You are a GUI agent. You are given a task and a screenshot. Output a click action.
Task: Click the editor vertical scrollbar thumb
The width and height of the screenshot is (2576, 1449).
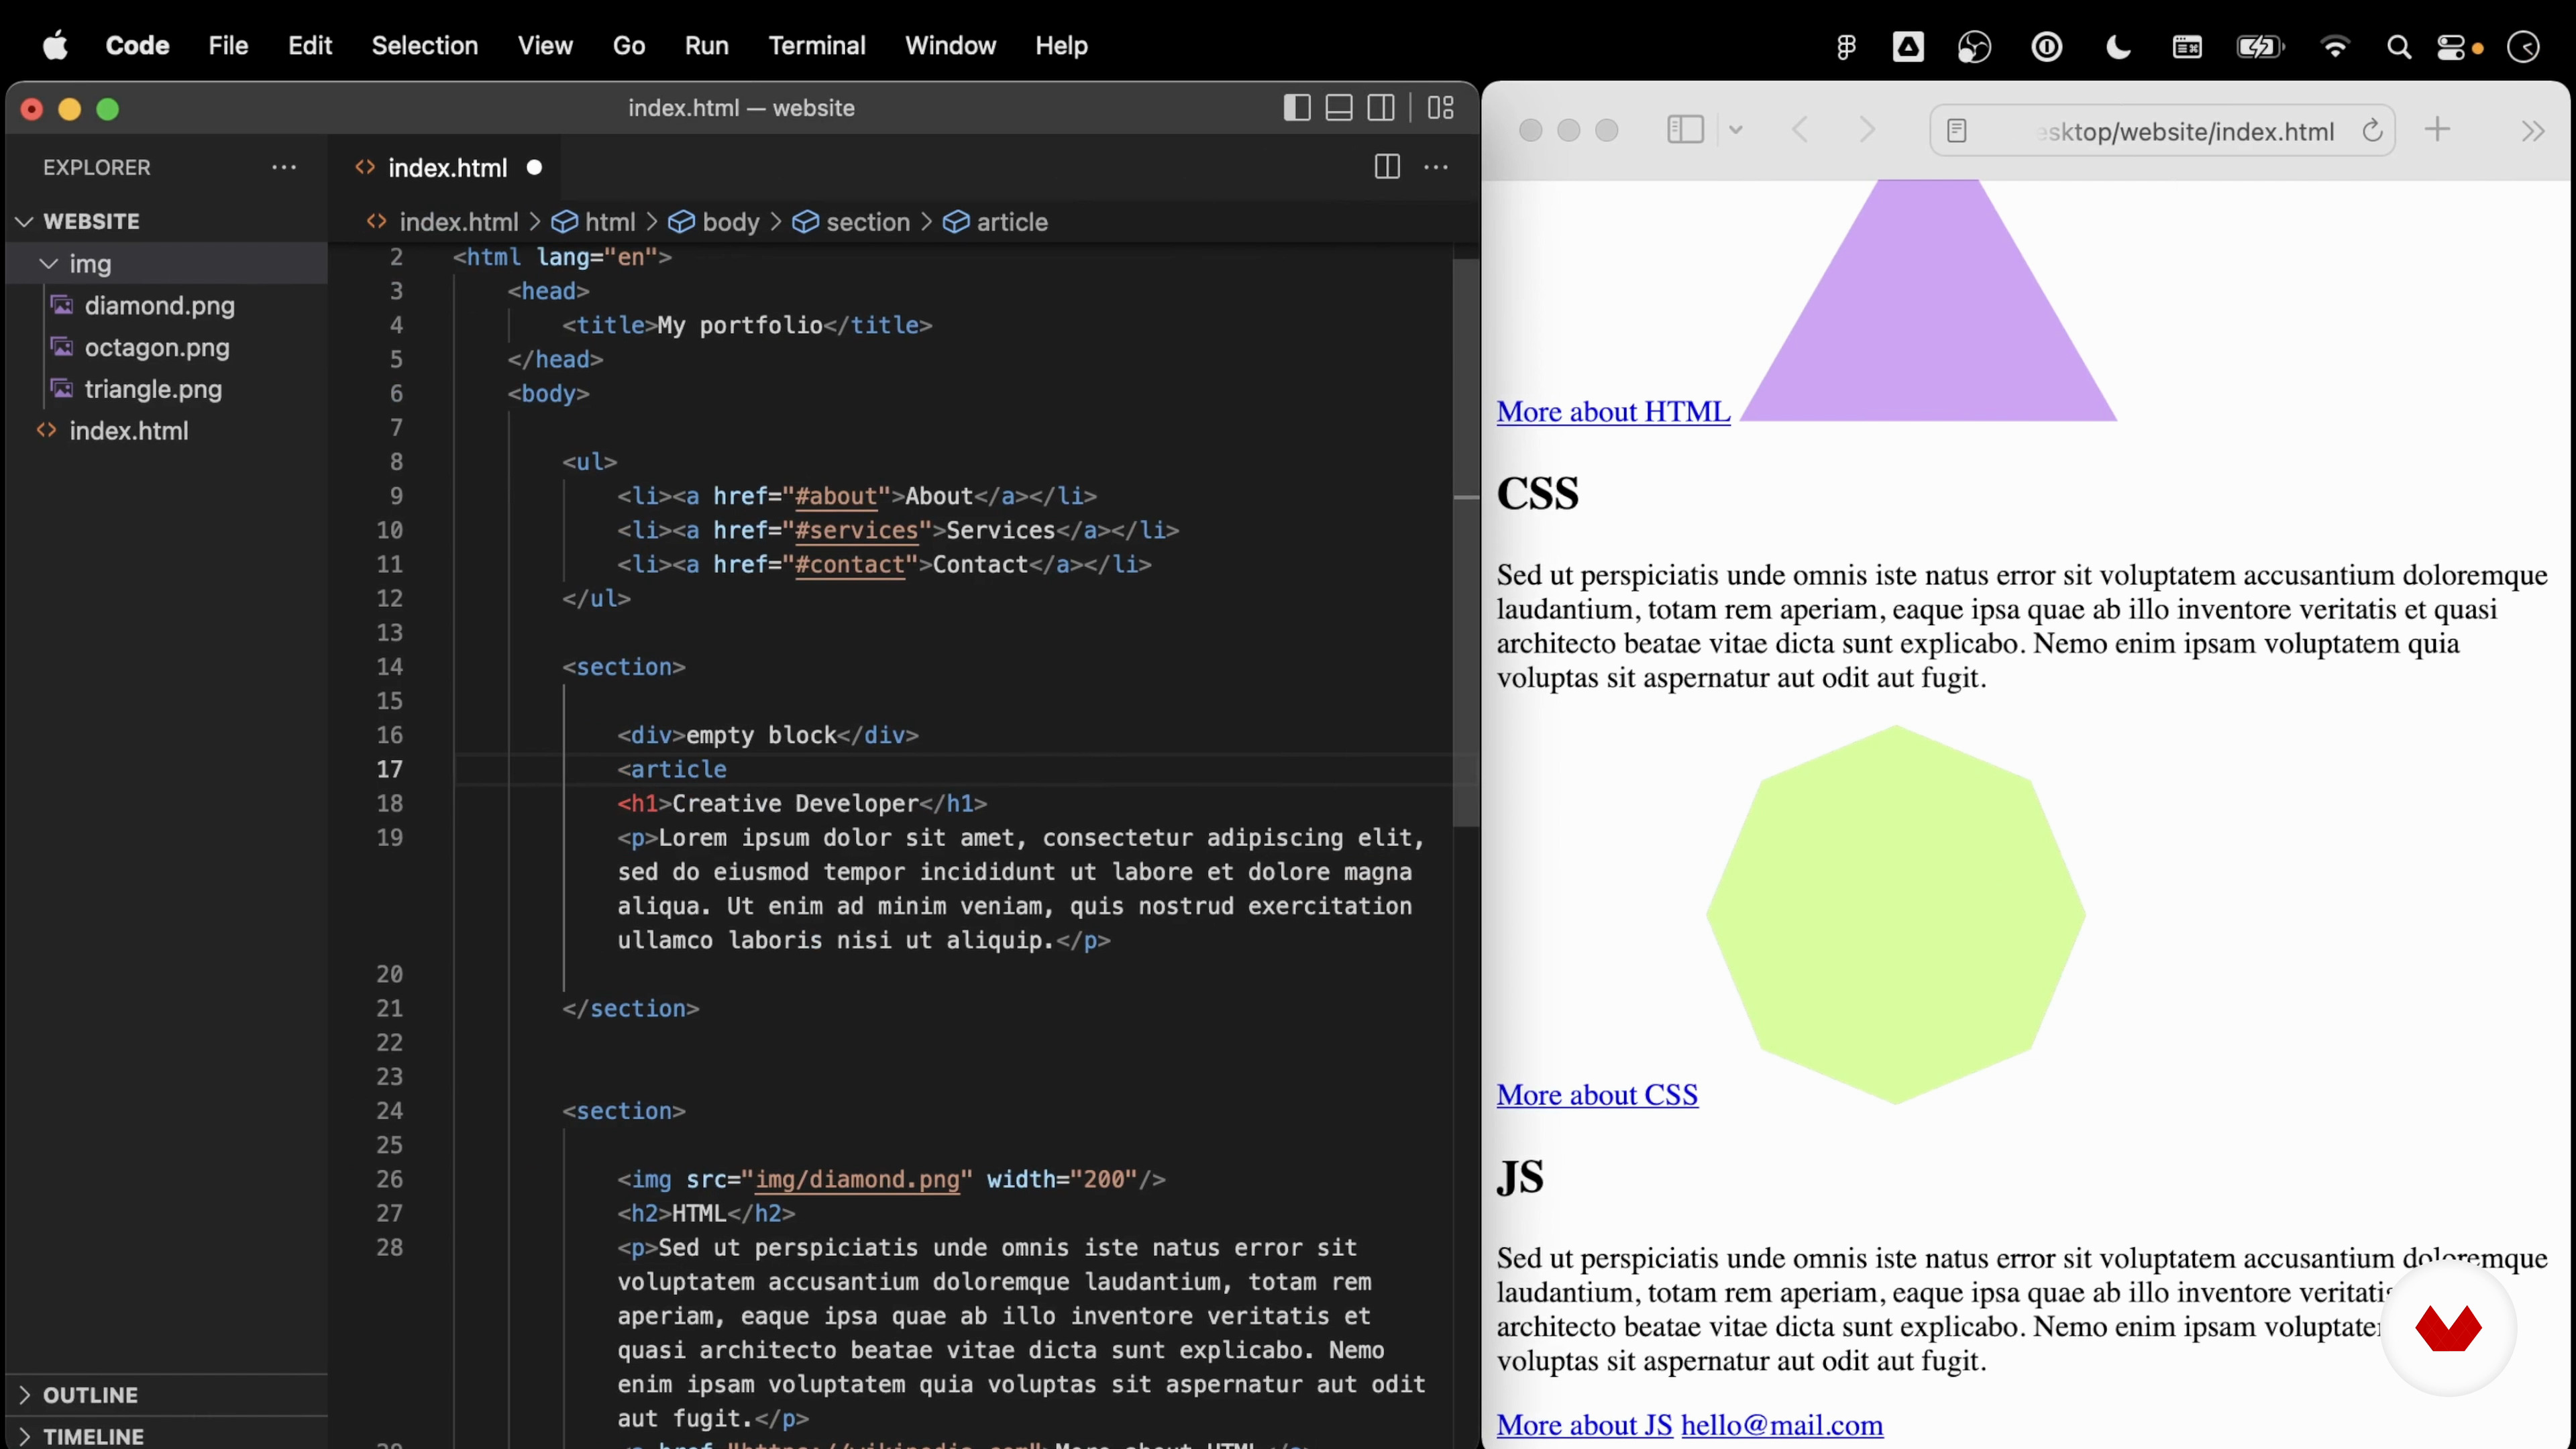pyautogui.click(x=1465, y=543)
